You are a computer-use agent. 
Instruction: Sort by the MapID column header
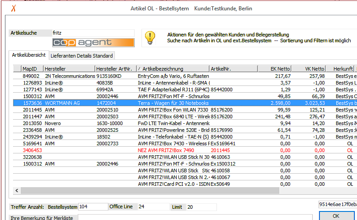click(x=32, y=69)
